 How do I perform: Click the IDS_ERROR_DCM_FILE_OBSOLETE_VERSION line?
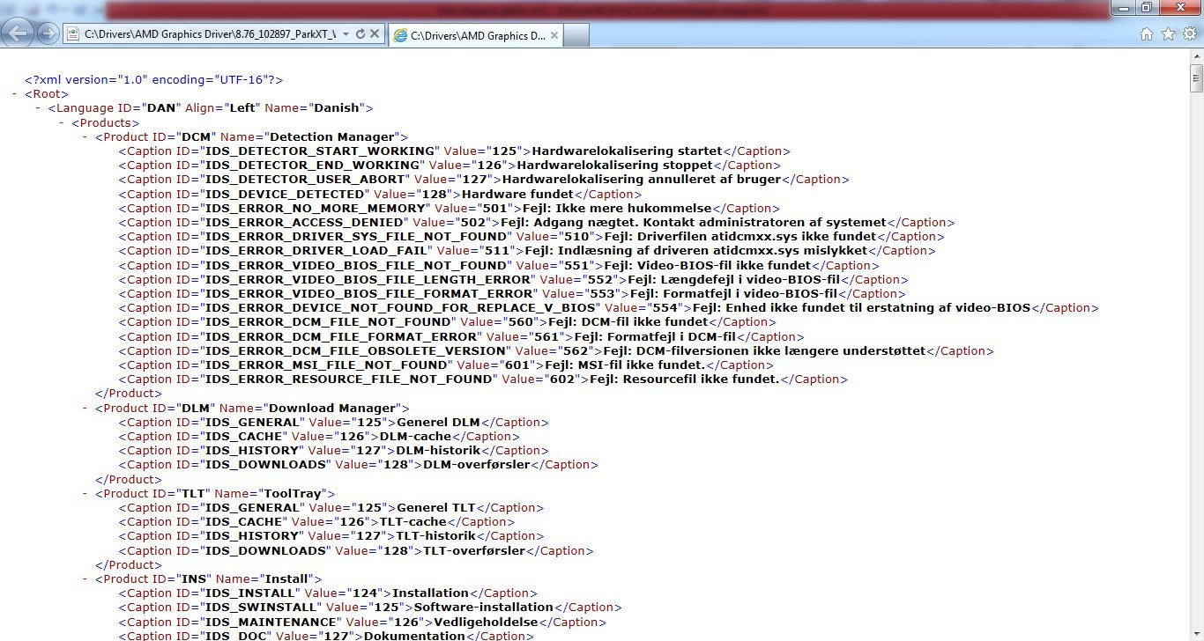(x=556, y=350)
